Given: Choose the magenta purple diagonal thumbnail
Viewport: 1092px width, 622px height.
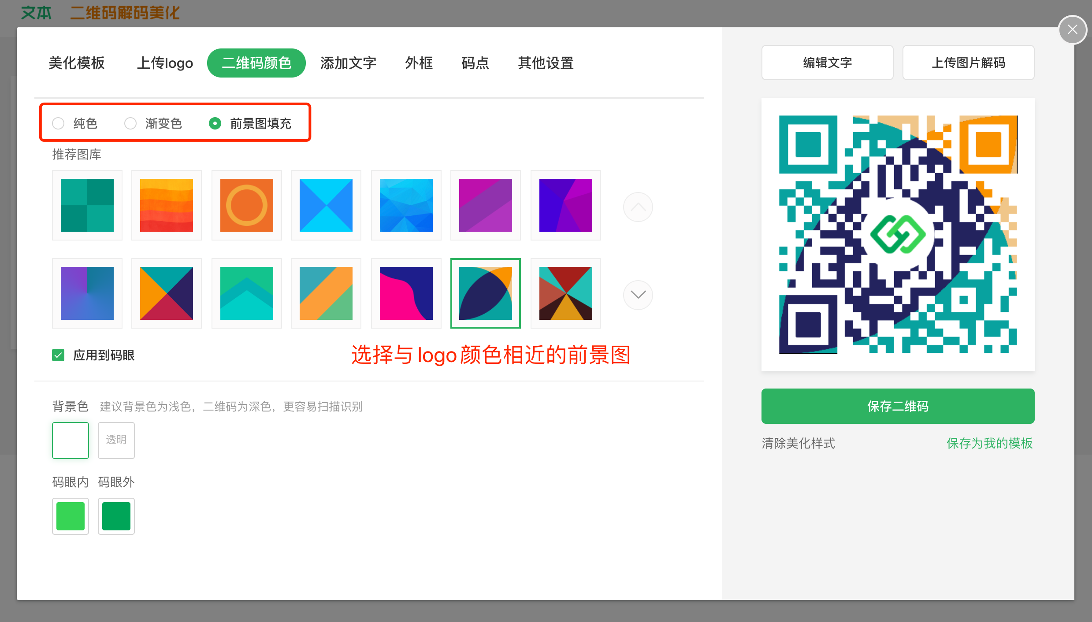Looking at the screenshot, I should 486,205.
